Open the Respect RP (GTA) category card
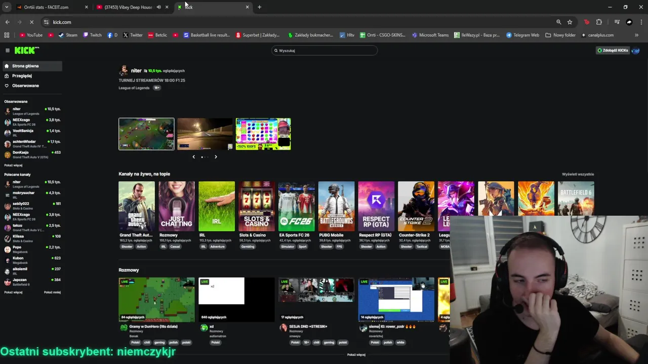 click(376, 206)
